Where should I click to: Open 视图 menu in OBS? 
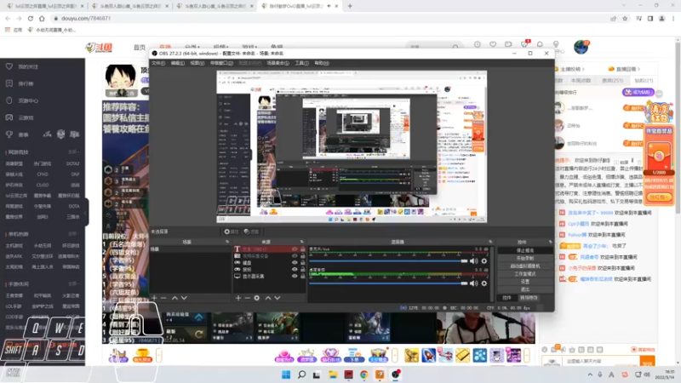[x=197, y=63]
